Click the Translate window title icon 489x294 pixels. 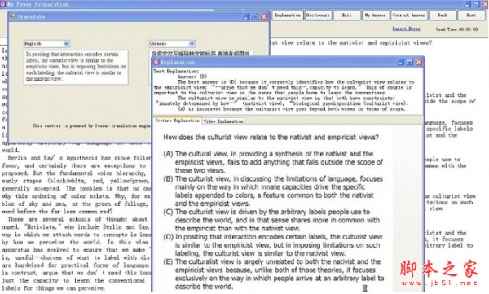pos(13,16)
